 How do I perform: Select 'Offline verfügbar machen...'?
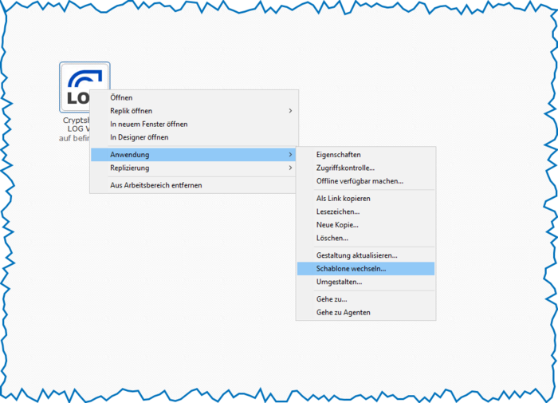click(360, 181)
